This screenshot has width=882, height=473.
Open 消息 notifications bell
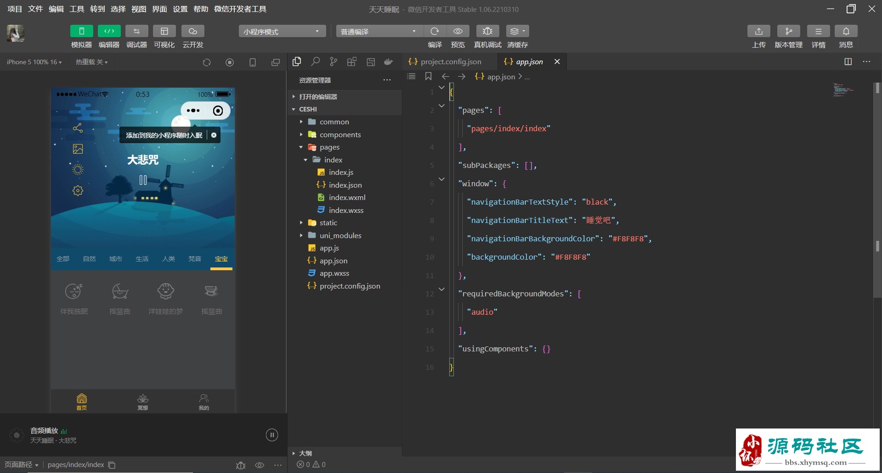tap(846, 31)
